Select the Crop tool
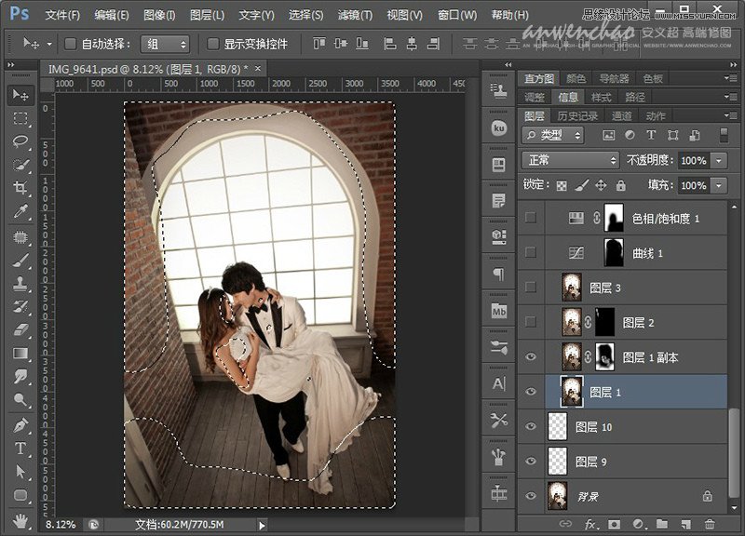This screenshot has width=745, height=536. [14, 184]
